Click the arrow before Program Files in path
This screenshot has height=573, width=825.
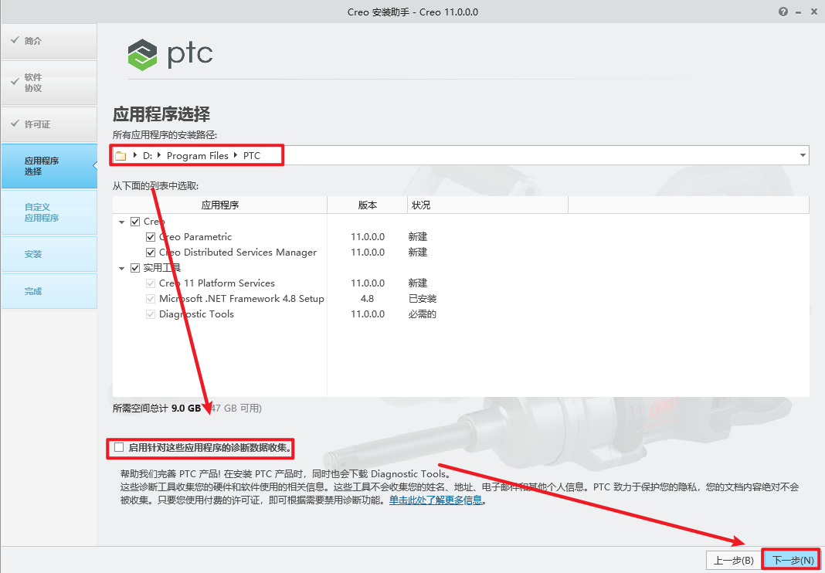click(x=160, y=156)
